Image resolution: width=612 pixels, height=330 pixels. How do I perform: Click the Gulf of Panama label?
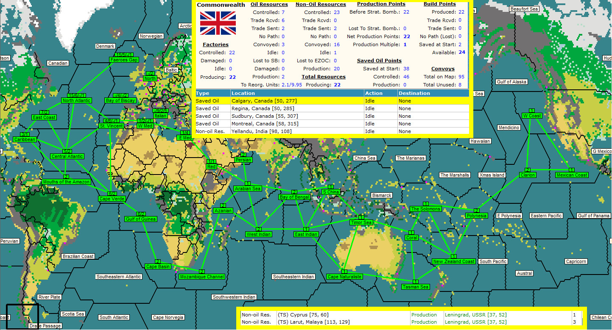click(x=594, y=216)
